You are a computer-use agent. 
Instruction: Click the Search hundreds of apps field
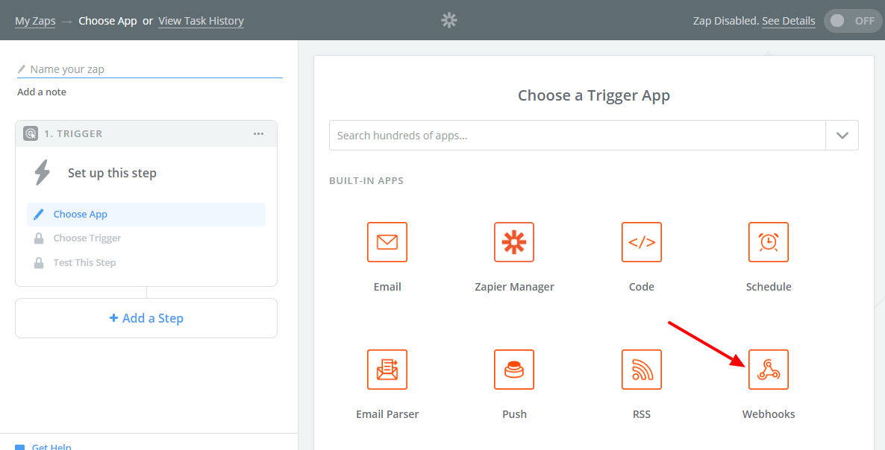(578, 135)
